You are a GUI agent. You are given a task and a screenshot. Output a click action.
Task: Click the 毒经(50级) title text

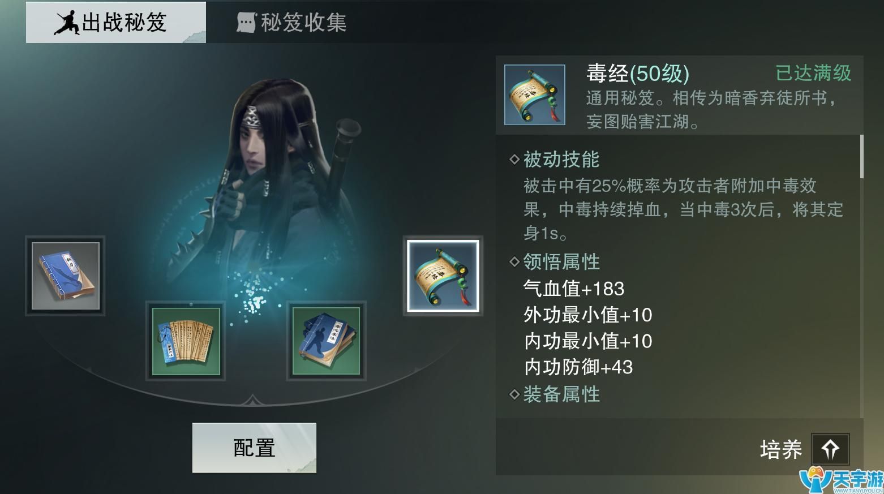(x=637, y=74)
